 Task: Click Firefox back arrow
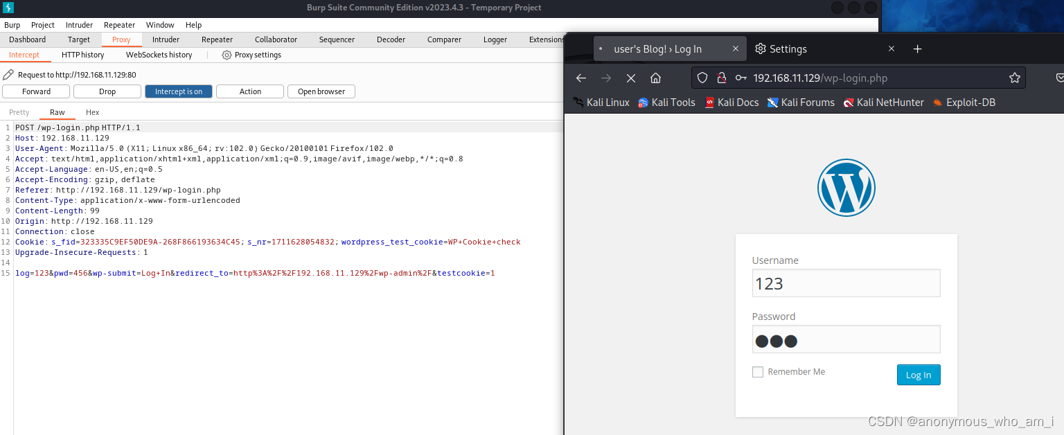pyautogui.click(x=581, y=78)
